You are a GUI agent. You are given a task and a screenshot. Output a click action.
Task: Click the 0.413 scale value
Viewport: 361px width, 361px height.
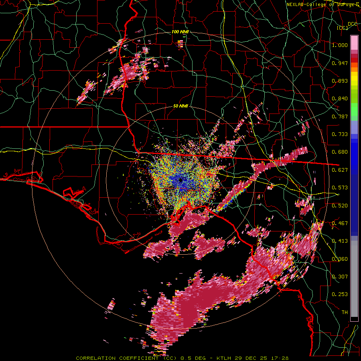[340, 241]
